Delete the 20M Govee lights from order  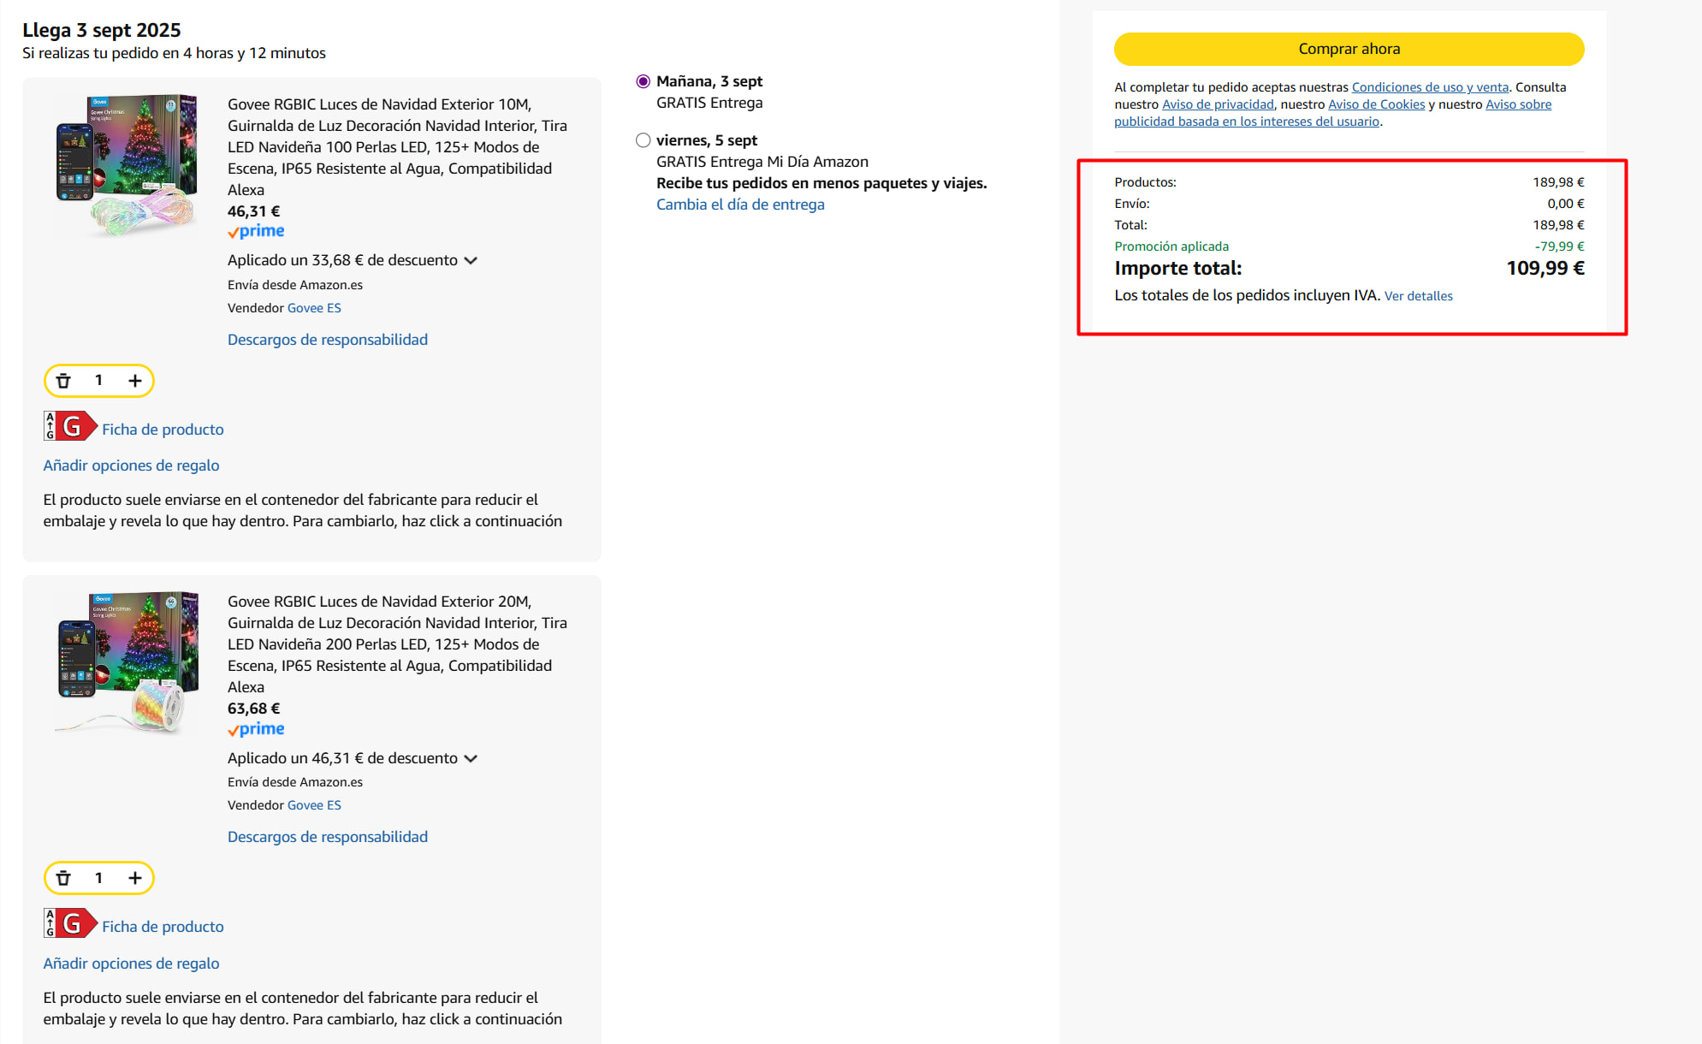pyautogui.click(x=63, y=878)
